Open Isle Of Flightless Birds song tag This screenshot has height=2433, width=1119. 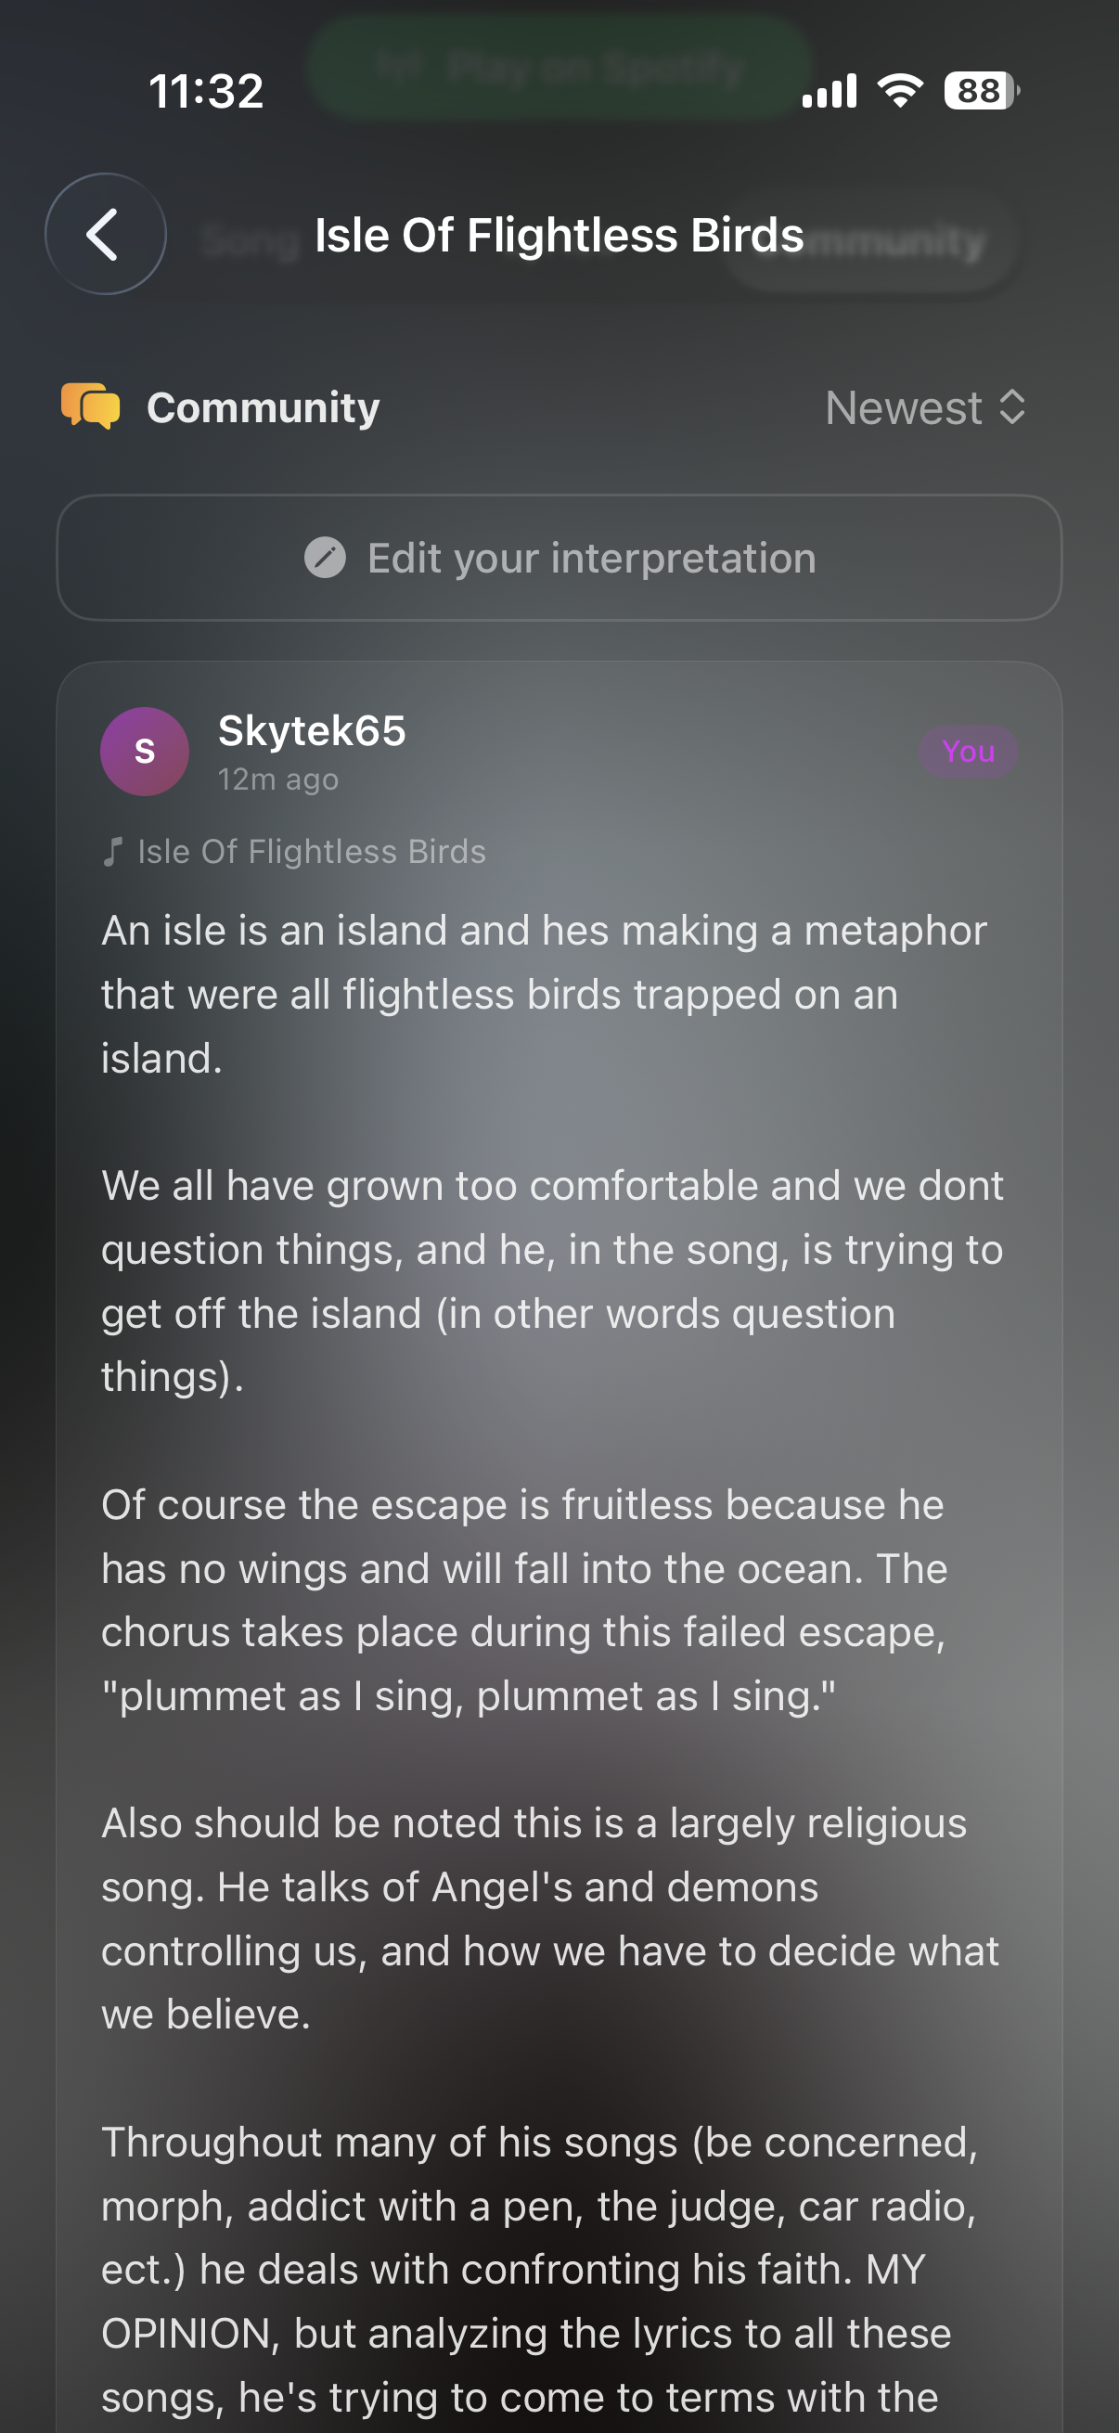(311, 852)
